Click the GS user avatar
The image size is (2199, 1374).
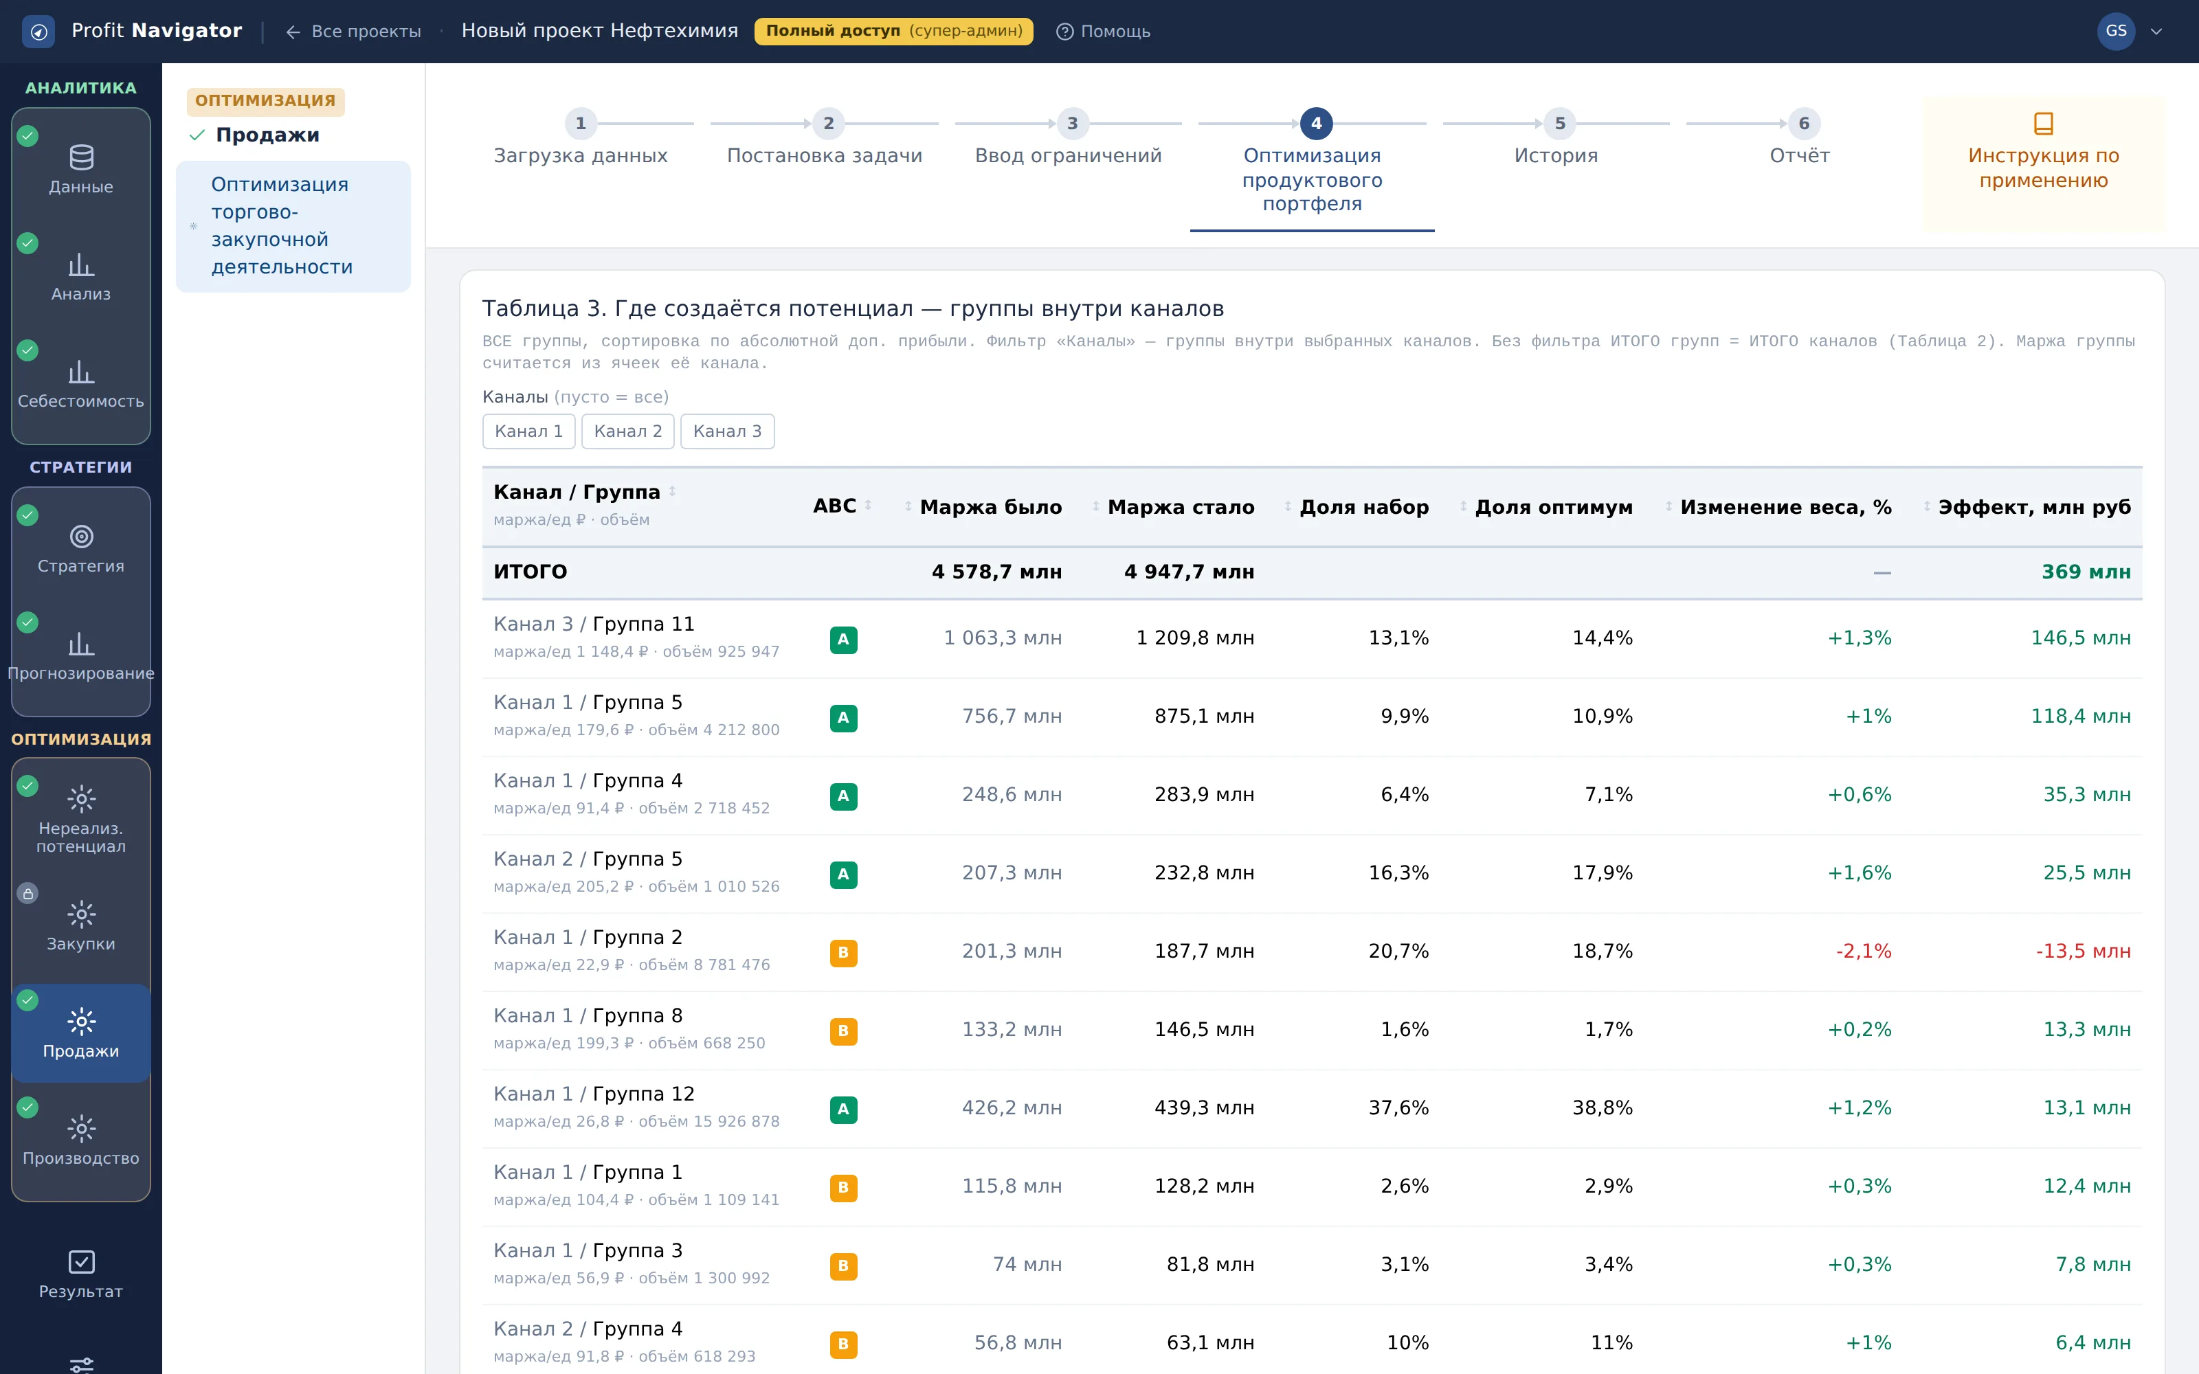(2117, 31)
